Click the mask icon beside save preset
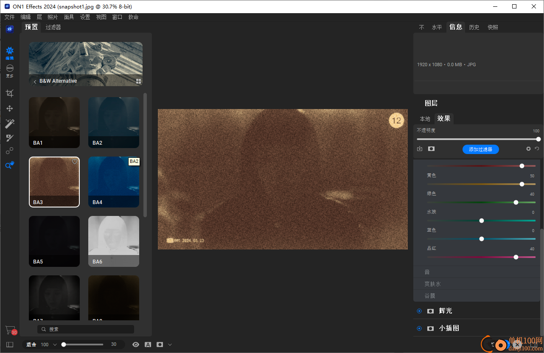The height and width of the screenshot is (353, 544). pyautogui.click(x=431, y=149)
